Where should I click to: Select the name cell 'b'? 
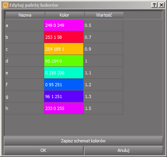(x=24, y=37)
